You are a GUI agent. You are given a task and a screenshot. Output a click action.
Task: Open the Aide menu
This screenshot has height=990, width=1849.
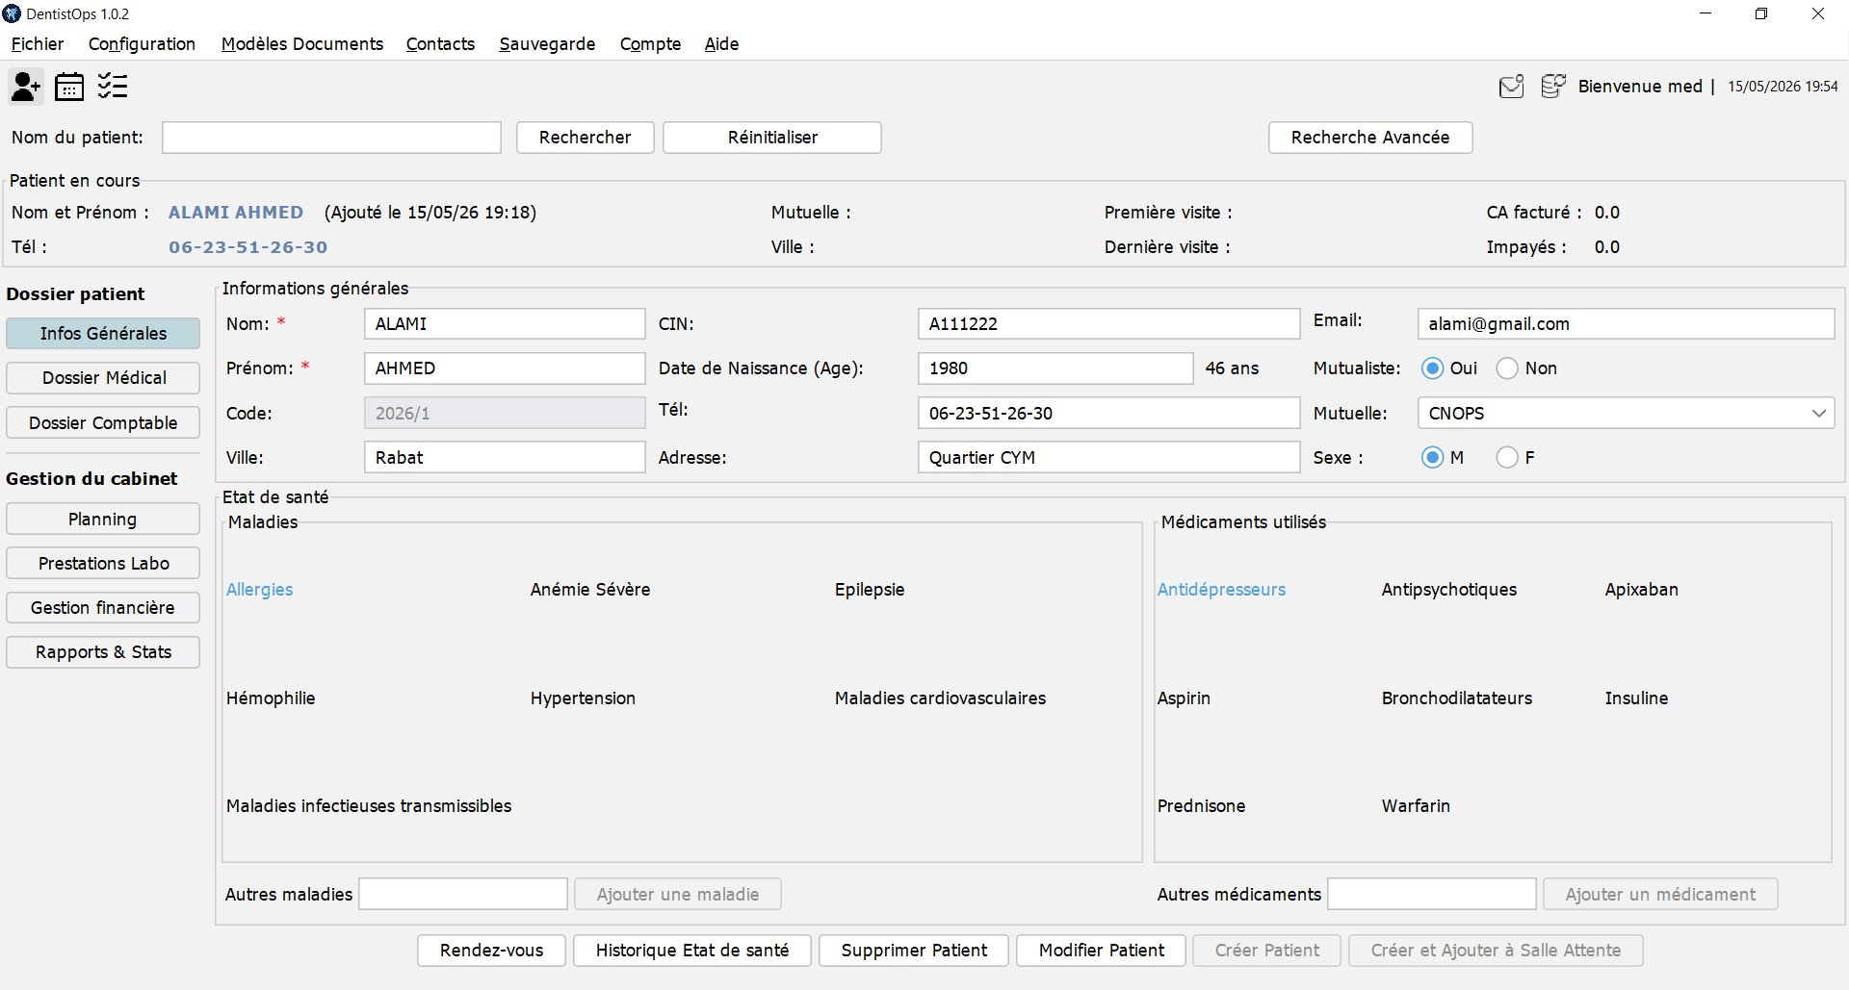(x=721, y=44)
